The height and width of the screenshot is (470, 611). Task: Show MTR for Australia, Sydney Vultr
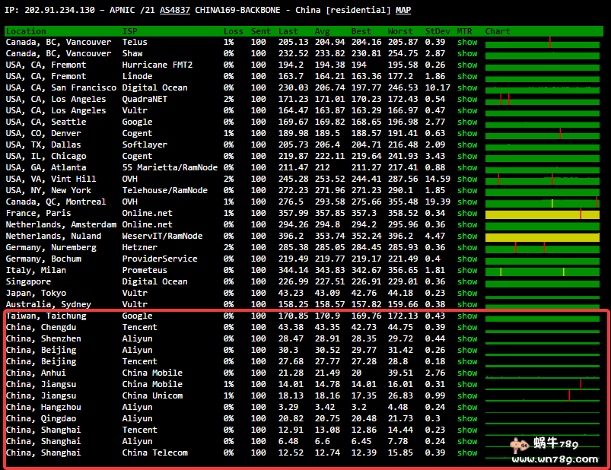(x=467, y=305)
